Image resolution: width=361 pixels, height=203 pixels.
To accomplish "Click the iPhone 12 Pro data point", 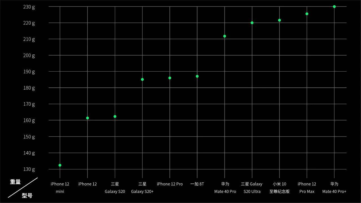I will pyautogui.click(x=170, y=78).
